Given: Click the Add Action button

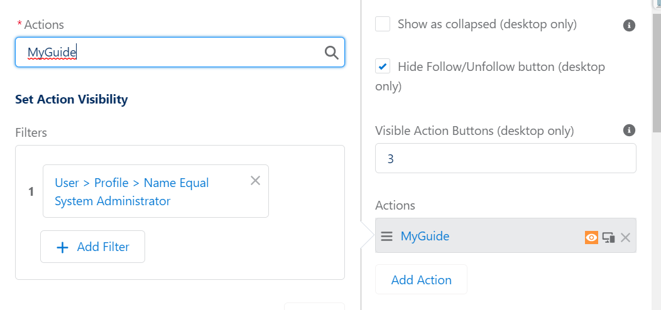Looking at the screenshot, I should coord(421,279).
